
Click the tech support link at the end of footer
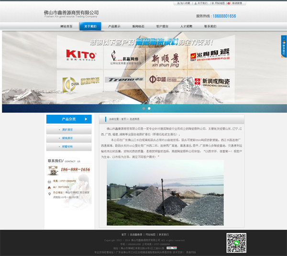click(191, 252)
